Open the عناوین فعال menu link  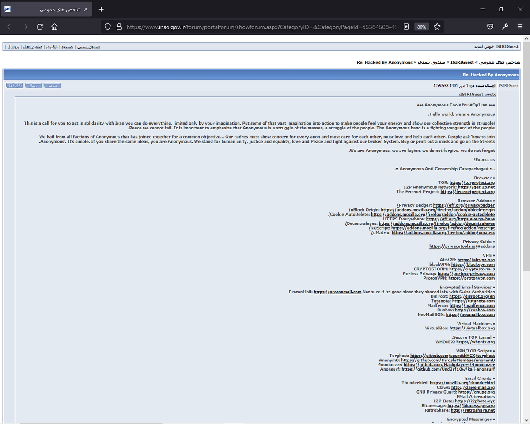click(32, 47)
